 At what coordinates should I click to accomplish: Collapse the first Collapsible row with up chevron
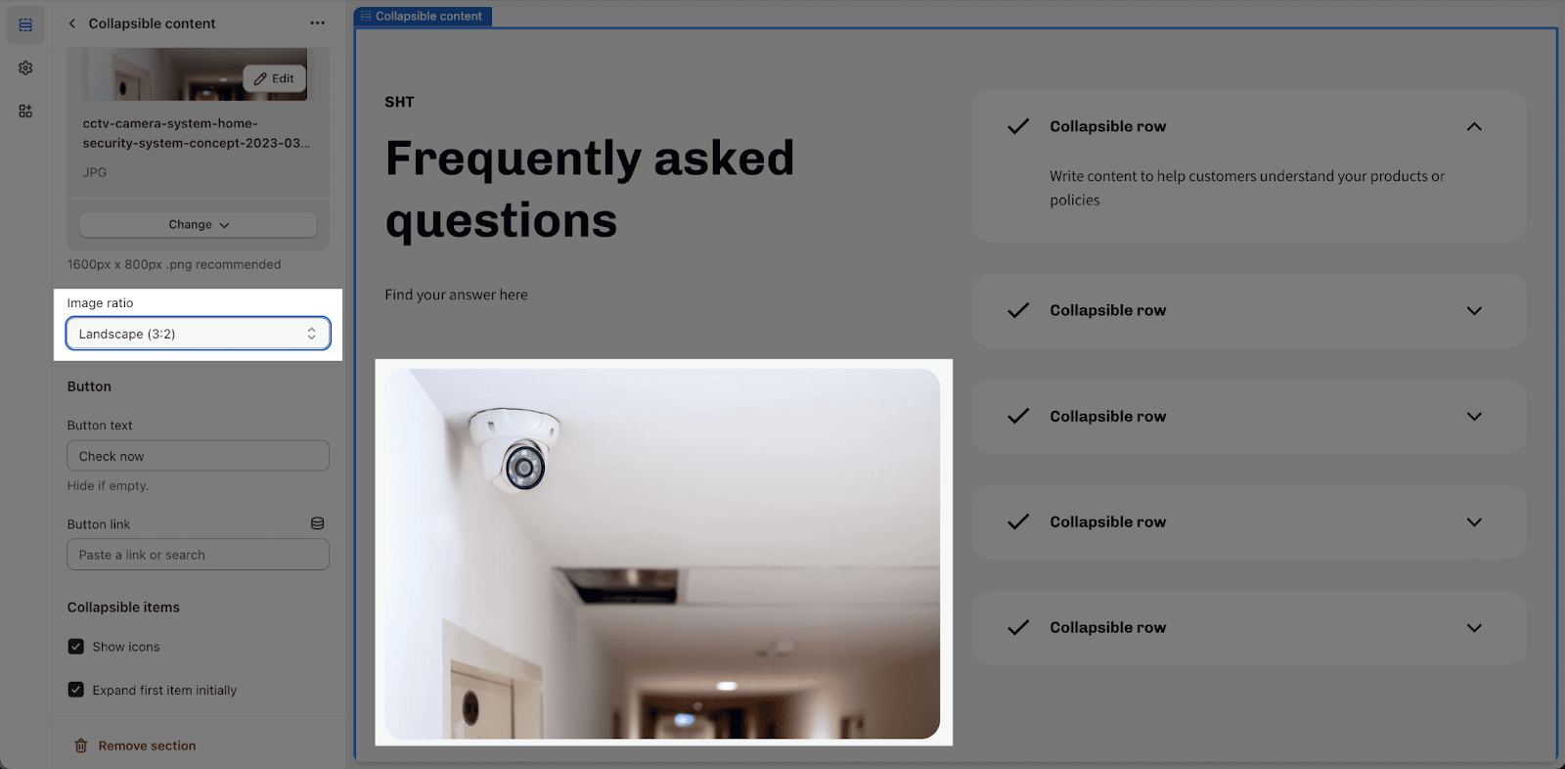coord(1474,126)
